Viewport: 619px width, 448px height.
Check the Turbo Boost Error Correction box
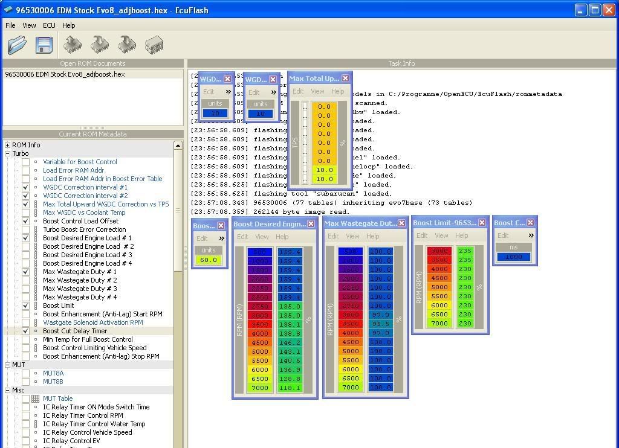(25, 229)
